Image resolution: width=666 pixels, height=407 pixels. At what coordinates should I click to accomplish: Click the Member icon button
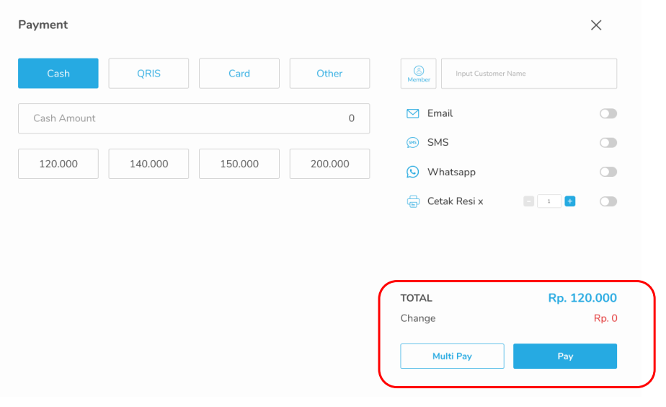tap(419, 74)
